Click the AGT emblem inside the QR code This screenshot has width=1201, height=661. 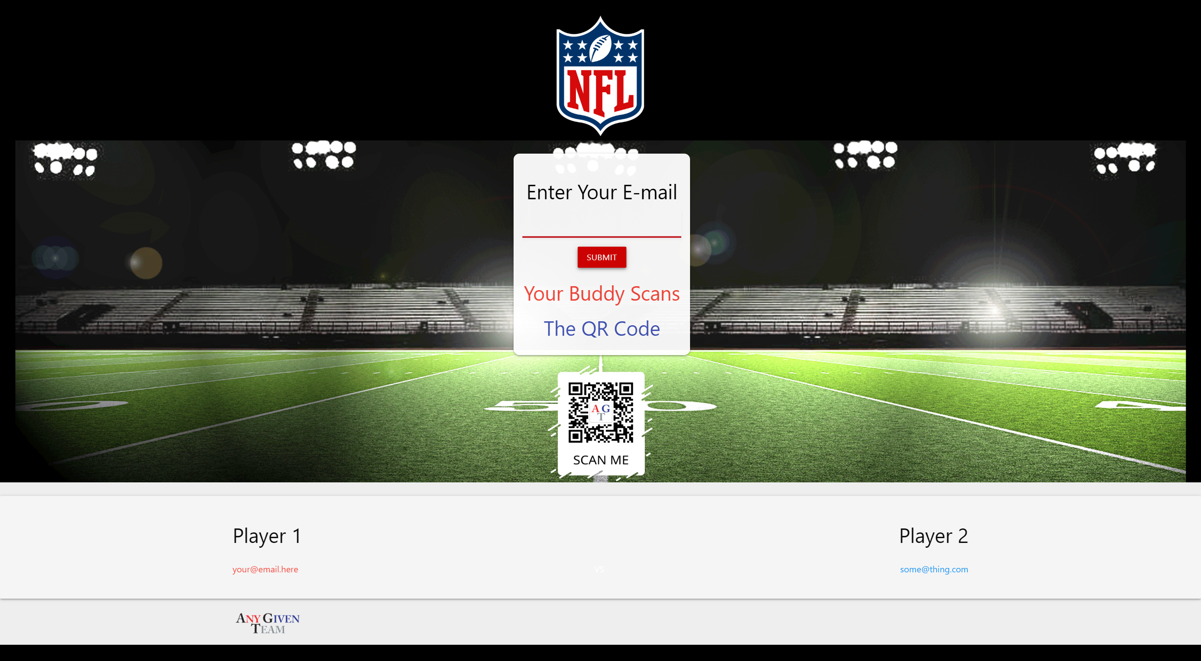click(600, 412)
